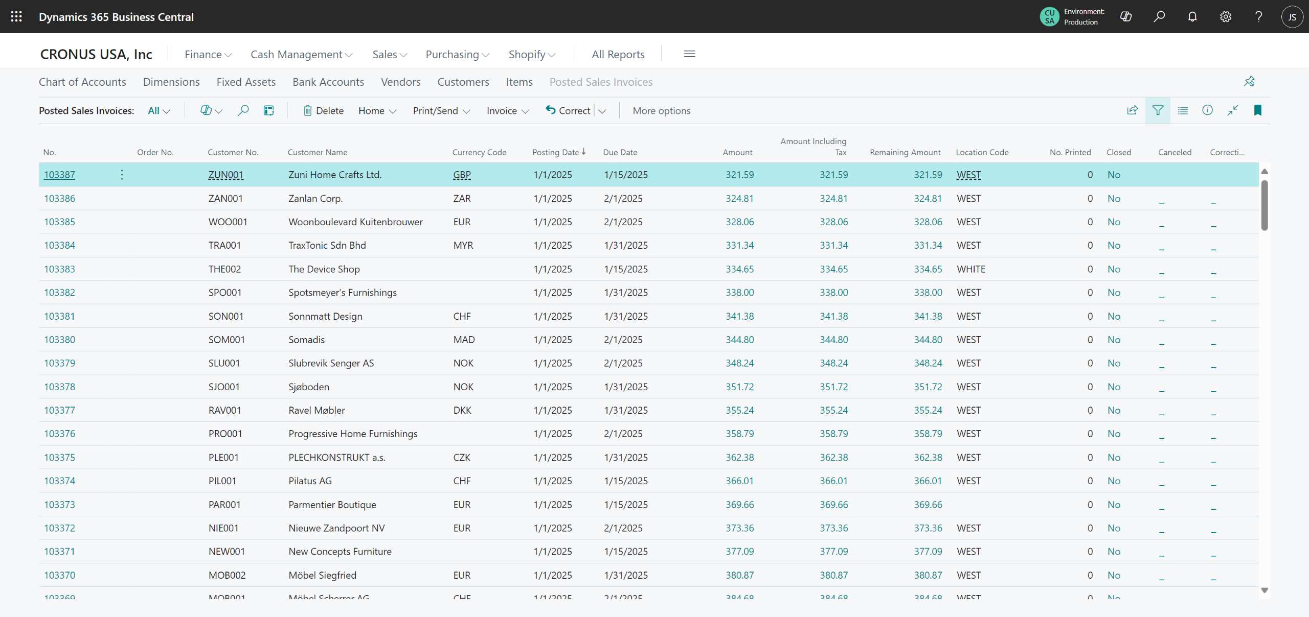1309x617 pixels.
Task: Expand the Print/Send dropdown
Action: (441, 111)
